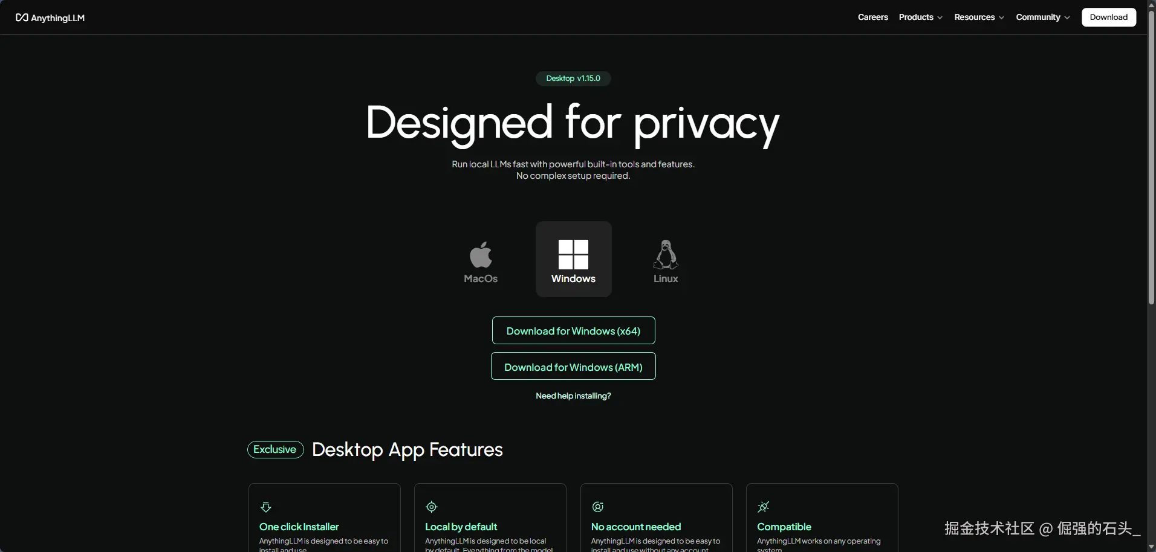The width and height of the screenshot is (1156, 552).
Task: Click the Download button in the header
Action: click(x=1109, y=17)
